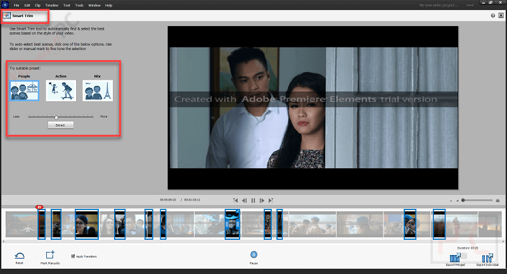The height and width of the screenshot is (274, 507).
Task: Select the Mix preset thumbnail
Action: (98, 90)
